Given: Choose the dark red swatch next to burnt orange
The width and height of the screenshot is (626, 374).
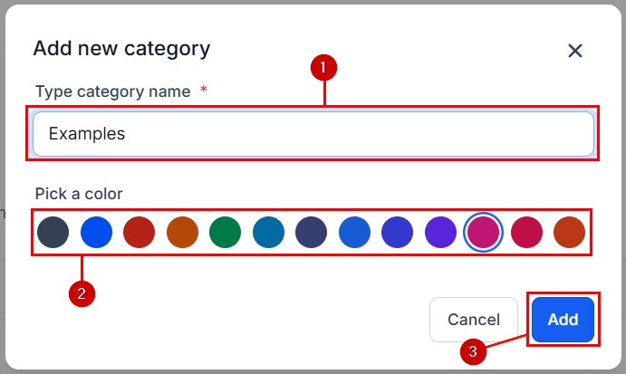Looking at the screenshot, I should click(140, 233).
